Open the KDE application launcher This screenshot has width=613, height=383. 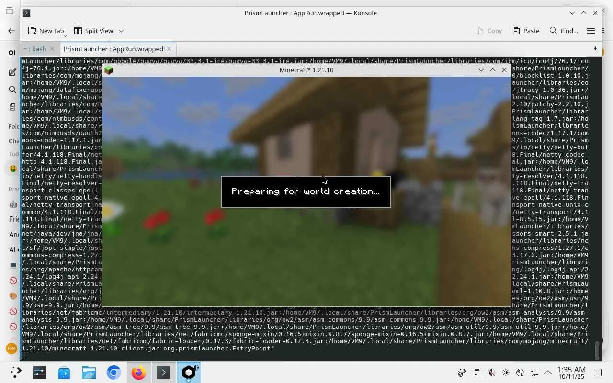[16, 372]
